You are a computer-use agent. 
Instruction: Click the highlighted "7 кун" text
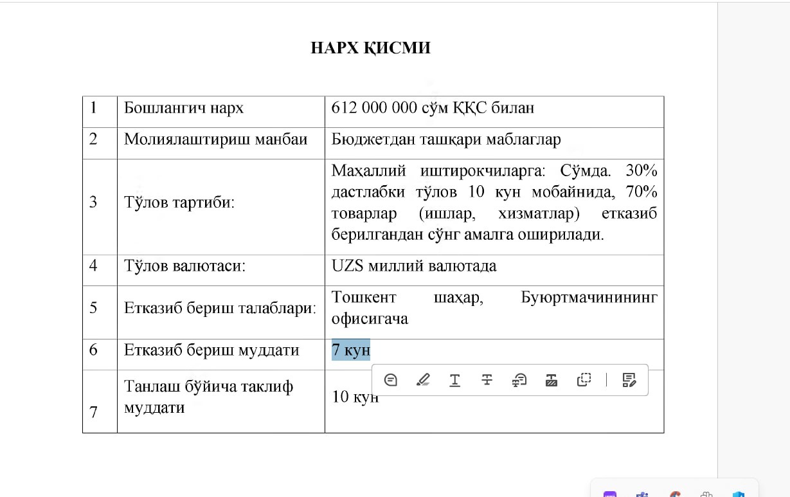(x=351, y=350)
